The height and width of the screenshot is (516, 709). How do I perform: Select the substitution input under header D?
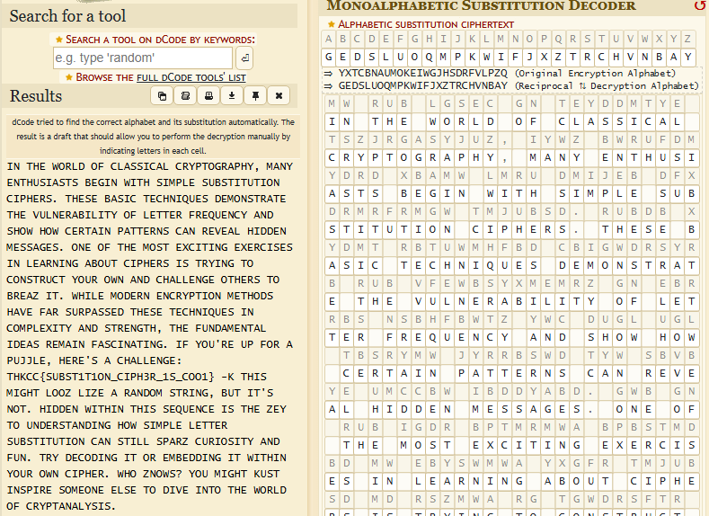(372, 58)
